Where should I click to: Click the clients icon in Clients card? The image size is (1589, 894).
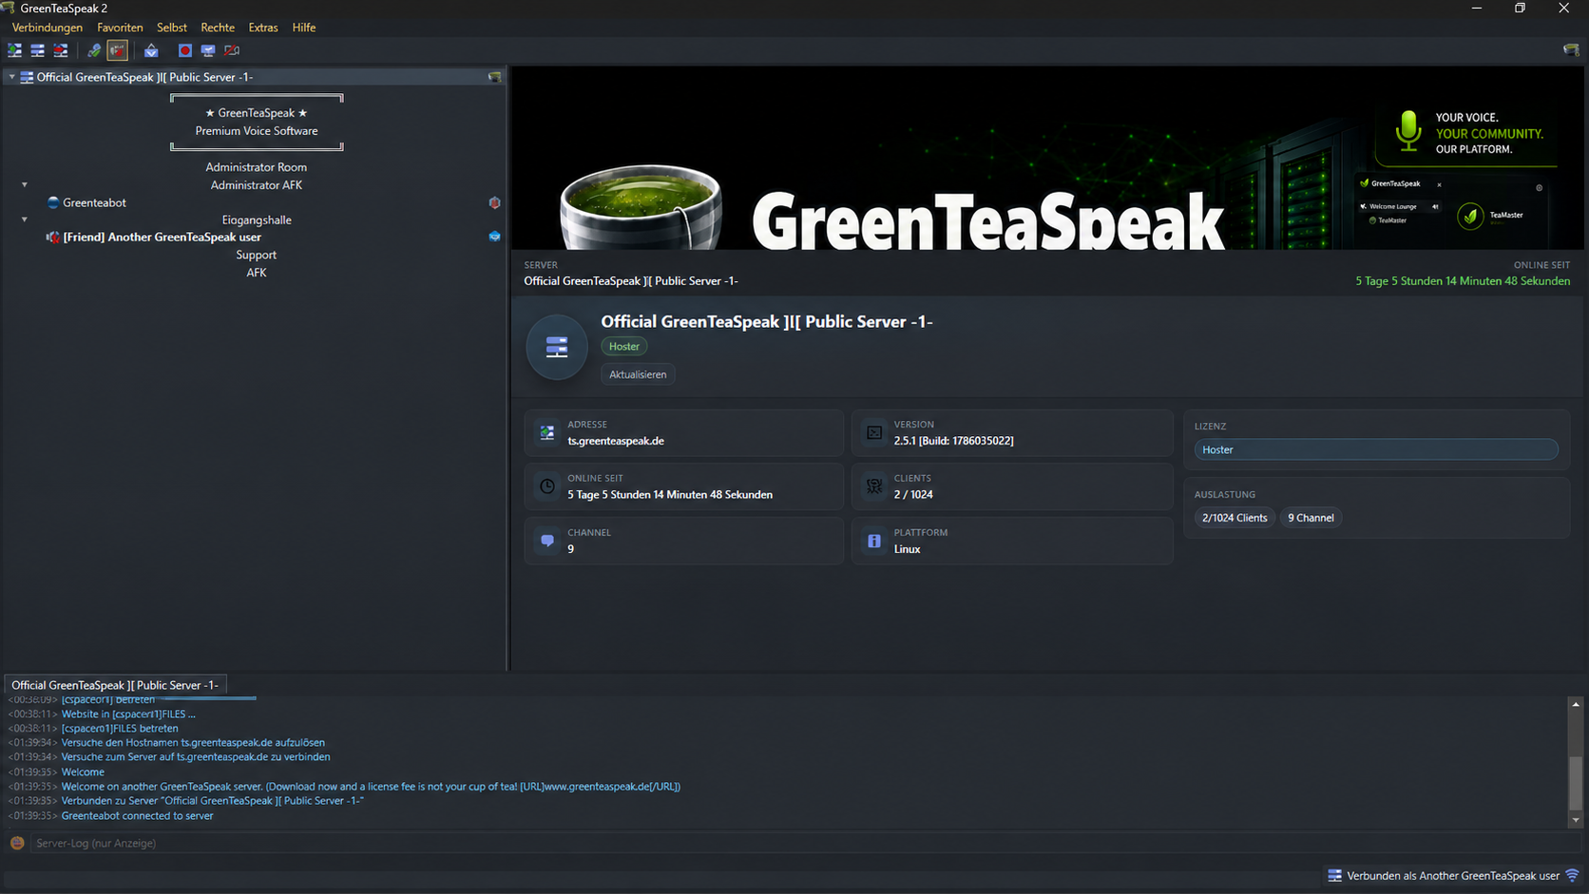click(874, 486)
